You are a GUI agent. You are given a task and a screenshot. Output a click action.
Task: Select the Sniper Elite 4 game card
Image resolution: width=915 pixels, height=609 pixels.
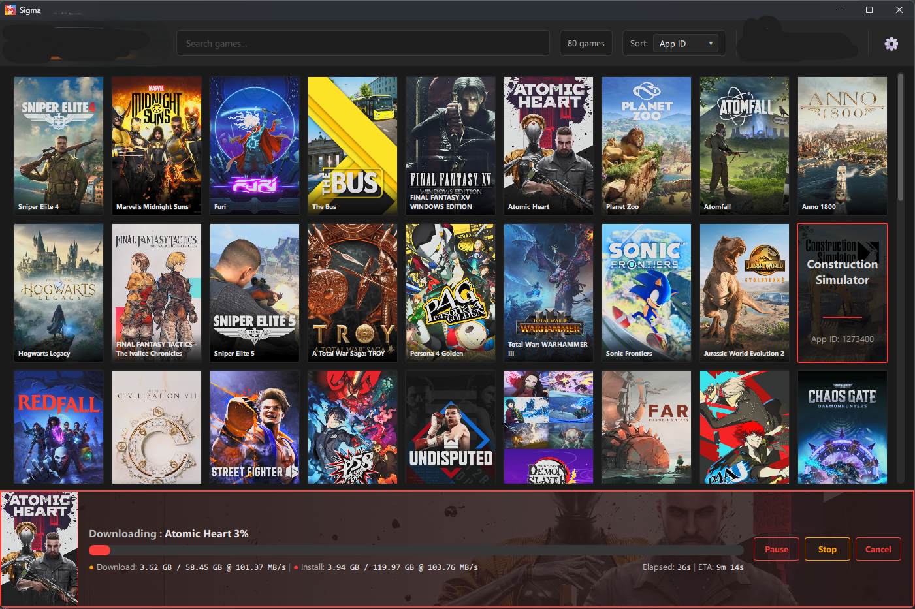click(x=59, y=146)
